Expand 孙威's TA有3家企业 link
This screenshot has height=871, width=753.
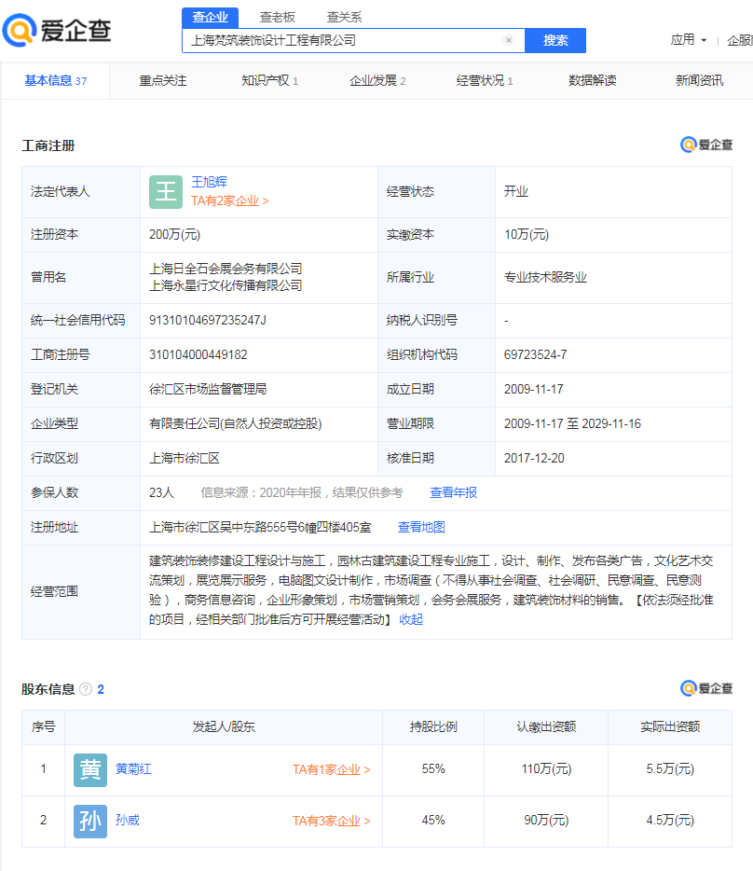(x=331, y=821)
